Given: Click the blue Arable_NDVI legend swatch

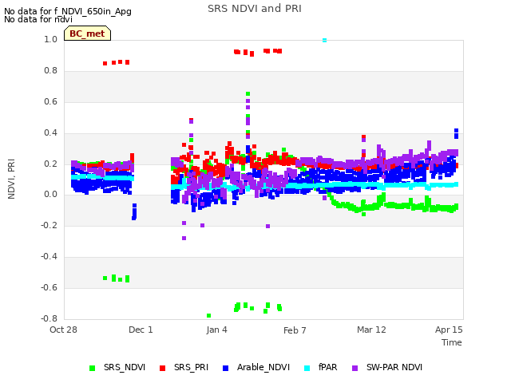Looking at the screenshot, I should [225, 368].
